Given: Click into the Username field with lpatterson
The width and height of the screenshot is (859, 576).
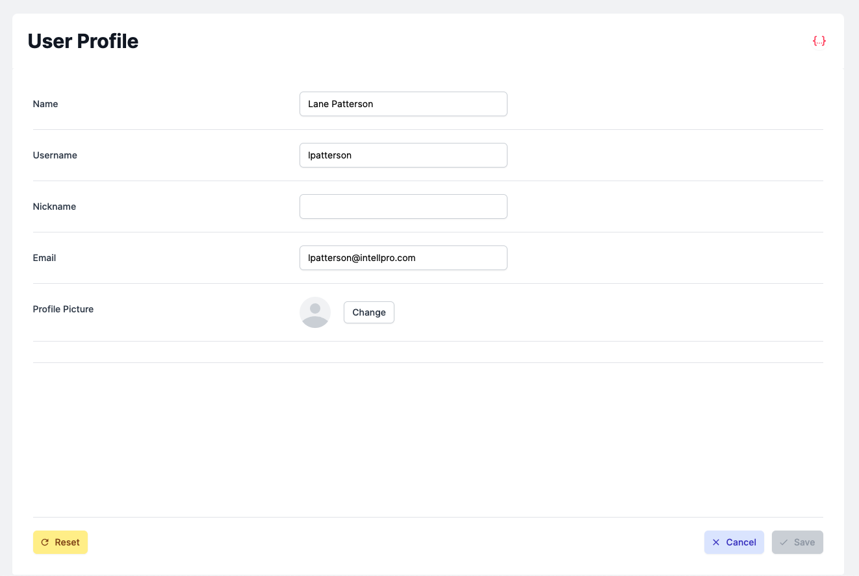Looking at the screenshot, I should pyautogui.click(x=403, y=155).
